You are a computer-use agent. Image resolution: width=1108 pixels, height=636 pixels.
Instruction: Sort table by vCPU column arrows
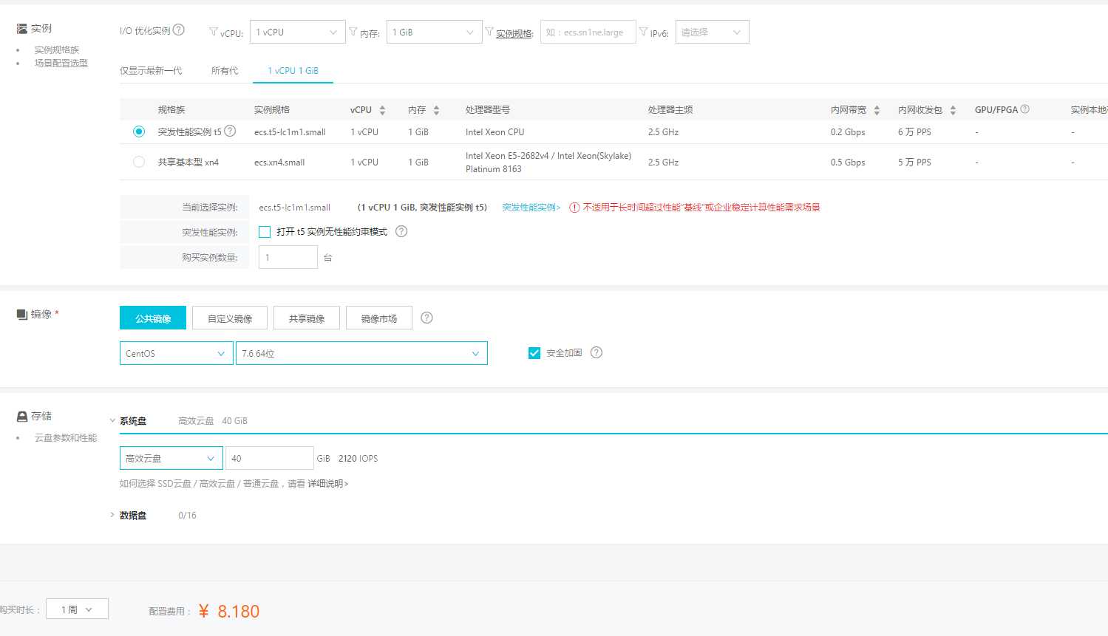click(382, 110)
